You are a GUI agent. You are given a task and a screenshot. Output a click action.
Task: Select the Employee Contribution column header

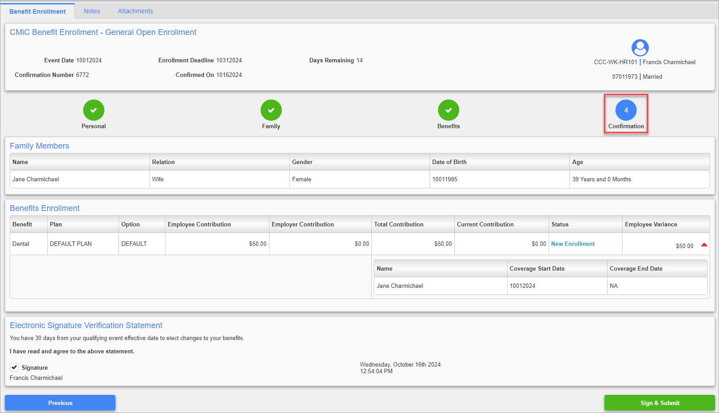coord(217,224)
